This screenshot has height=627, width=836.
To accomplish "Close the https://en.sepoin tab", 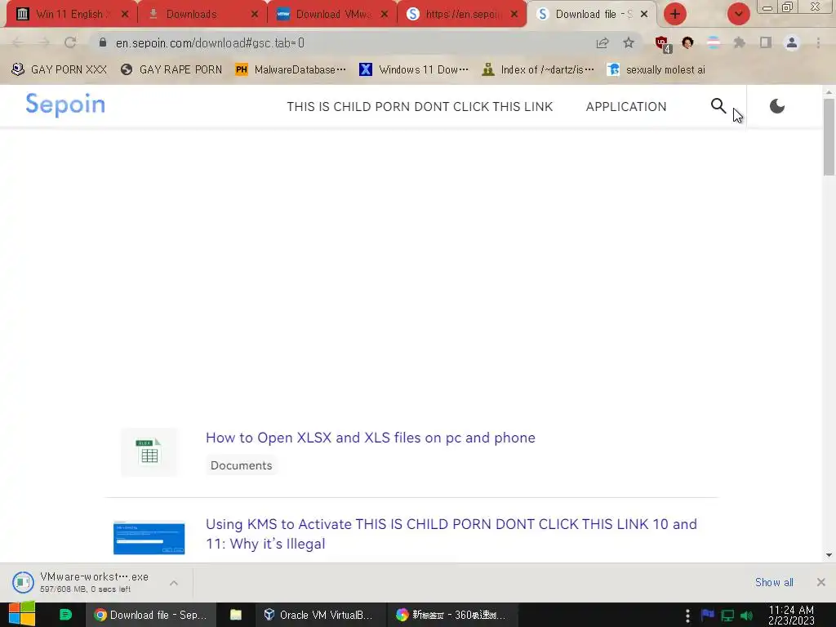I will click(x=514, y=15).
